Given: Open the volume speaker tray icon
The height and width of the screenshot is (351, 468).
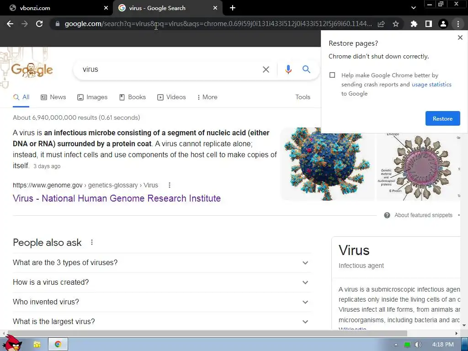Looking at the screenshot, I should pos(418,345).
